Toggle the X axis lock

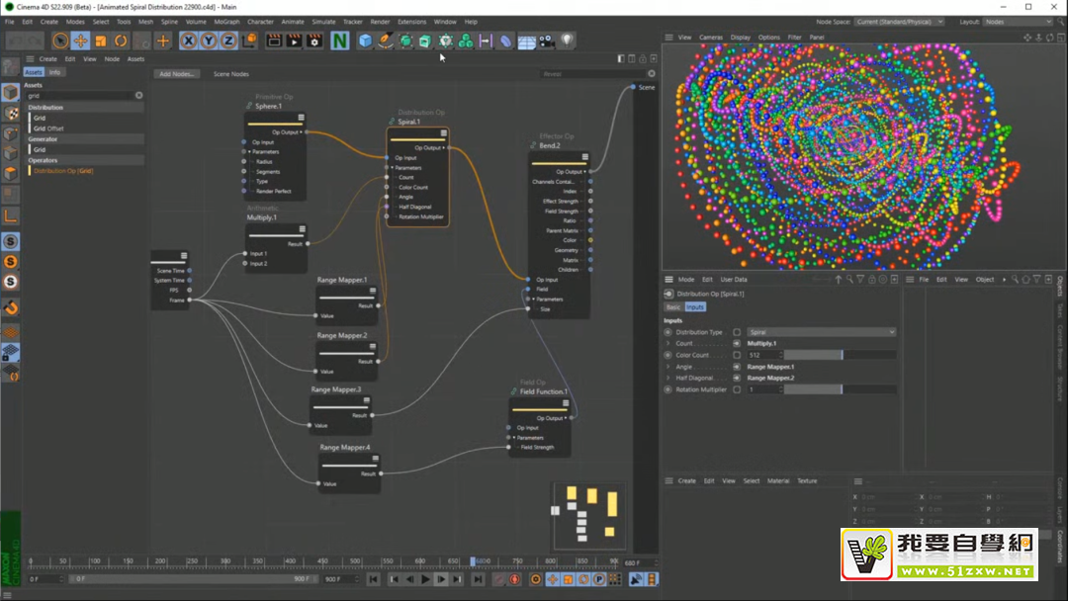tap(189, 41)
